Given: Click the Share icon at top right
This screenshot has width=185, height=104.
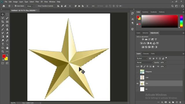Looking at the screenshot, I should (182, 6).
